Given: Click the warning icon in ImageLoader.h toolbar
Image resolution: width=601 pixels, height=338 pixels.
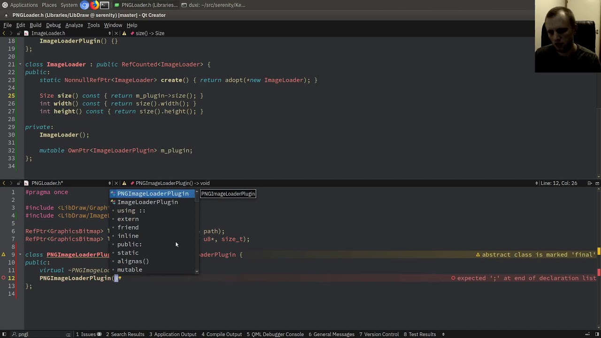Looking at the screenshot, I should pos(124,33).
